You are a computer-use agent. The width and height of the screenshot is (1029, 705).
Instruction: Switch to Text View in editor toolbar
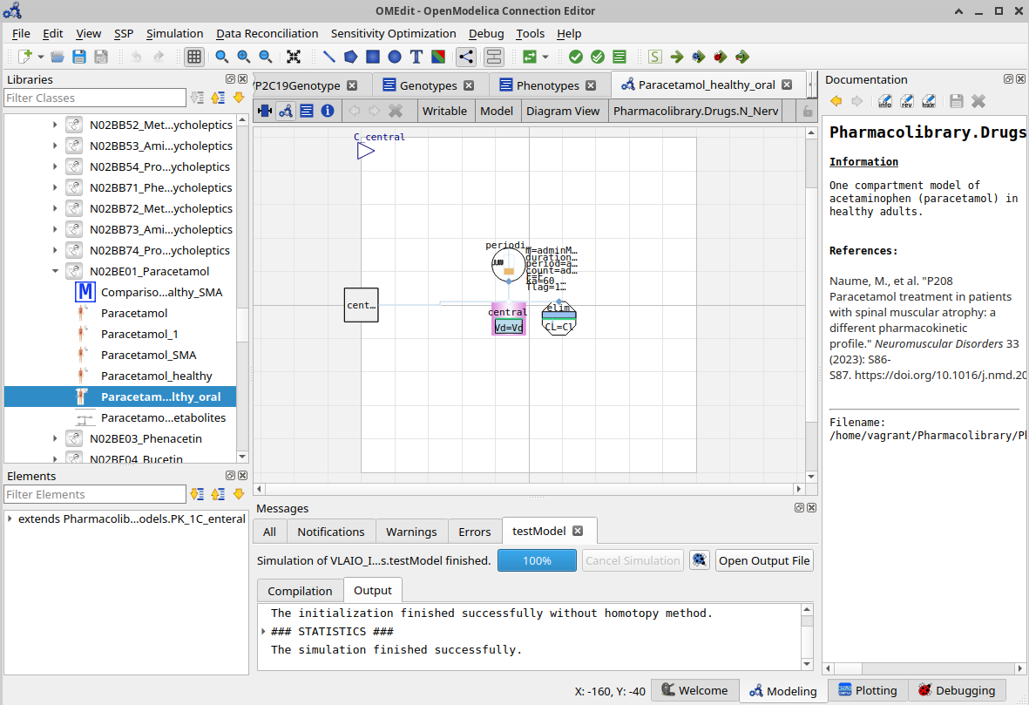click(307, 111)
